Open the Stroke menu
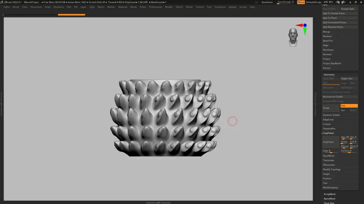 (x=189, y=7)
